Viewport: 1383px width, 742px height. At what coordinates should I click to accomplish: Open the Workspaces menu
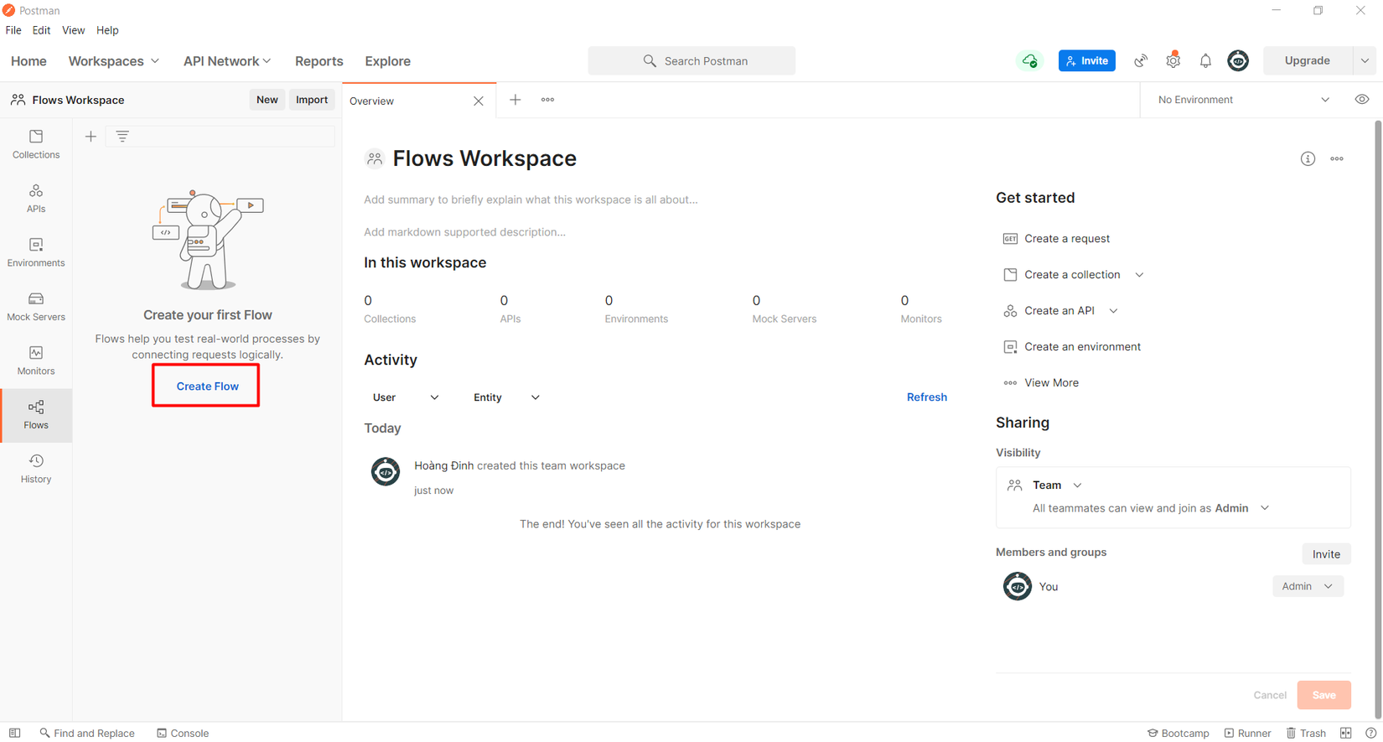[x=113, y=61]
